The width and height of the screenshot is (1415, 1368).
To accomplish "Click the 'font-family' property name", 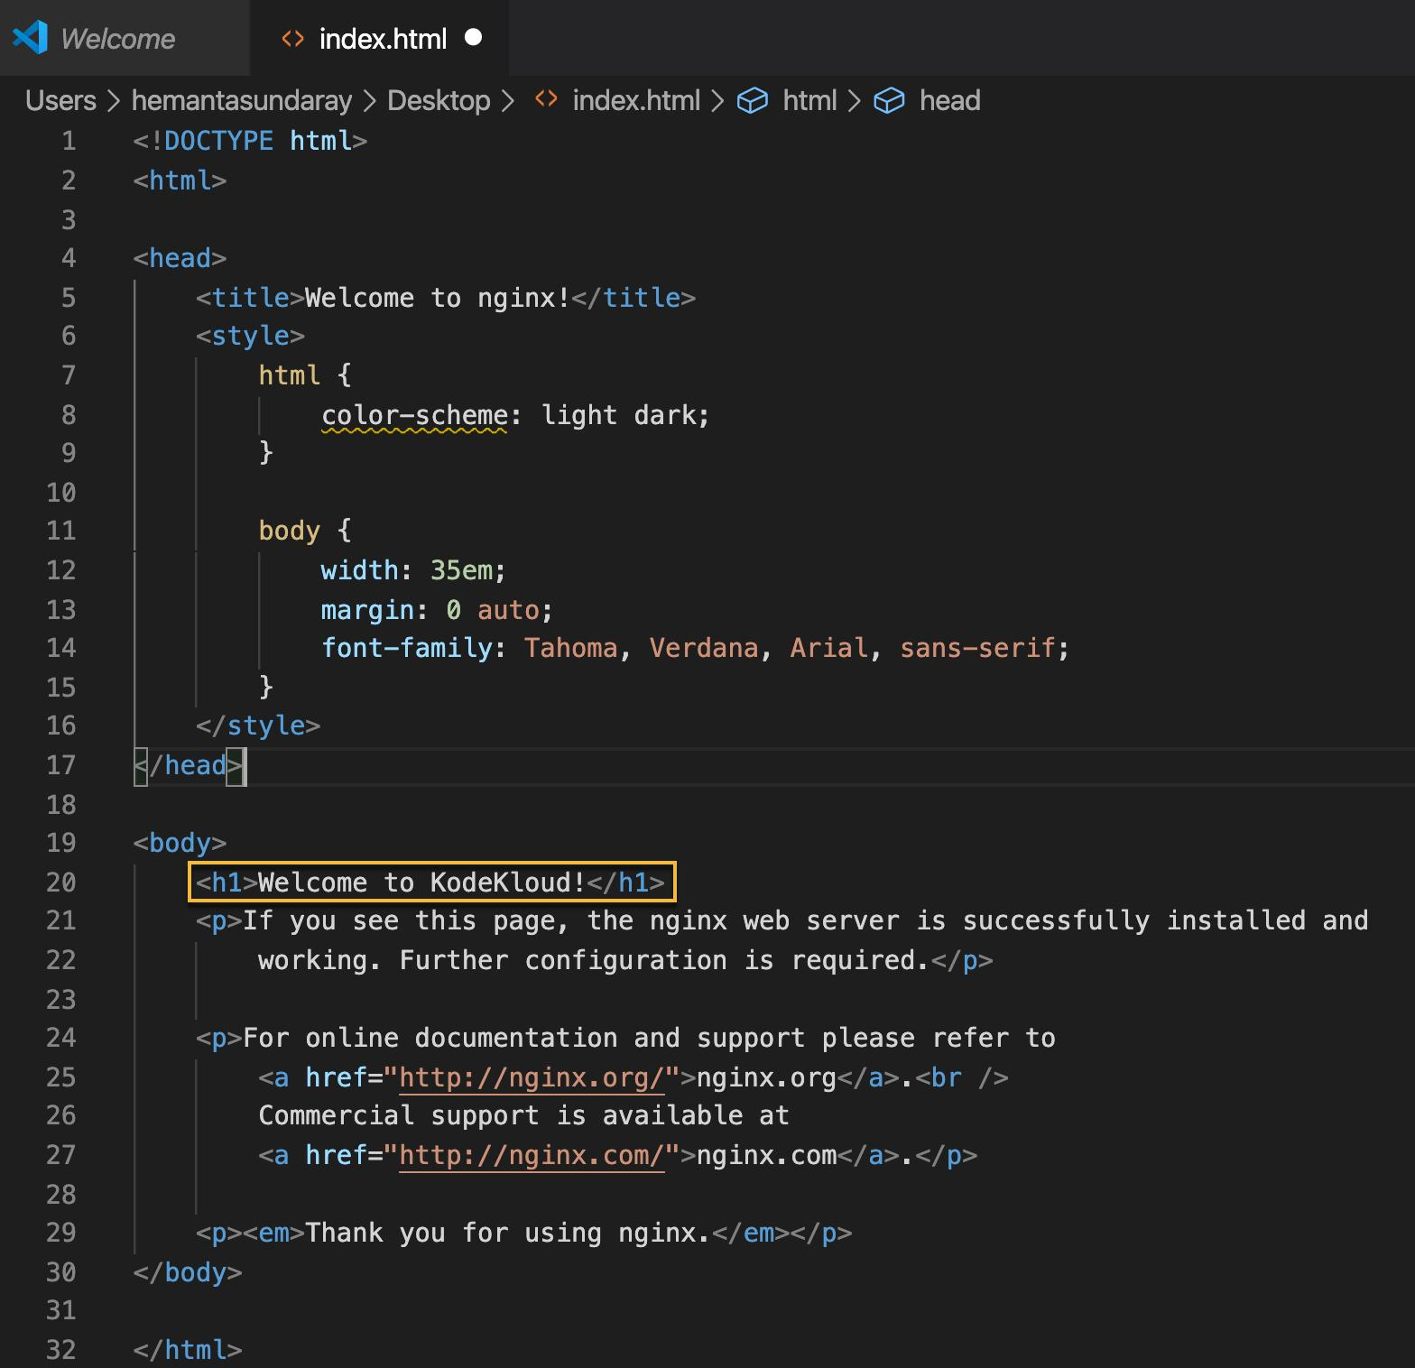I will pyautogui.click(x=407, y=648).
